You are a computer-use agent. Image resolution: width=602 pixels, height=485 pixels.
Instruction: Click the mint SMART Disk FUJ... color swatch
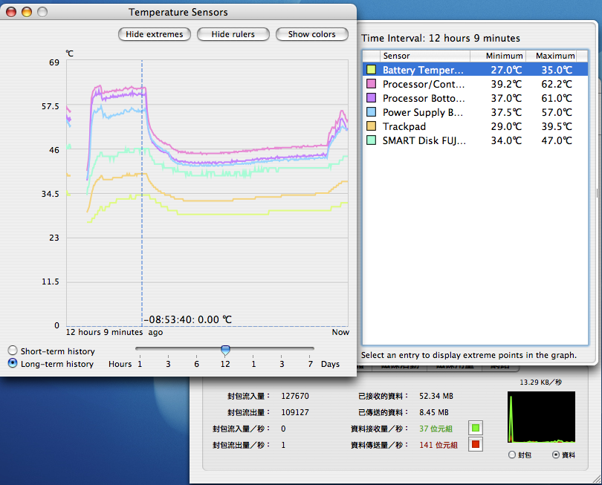coord(372,140)
